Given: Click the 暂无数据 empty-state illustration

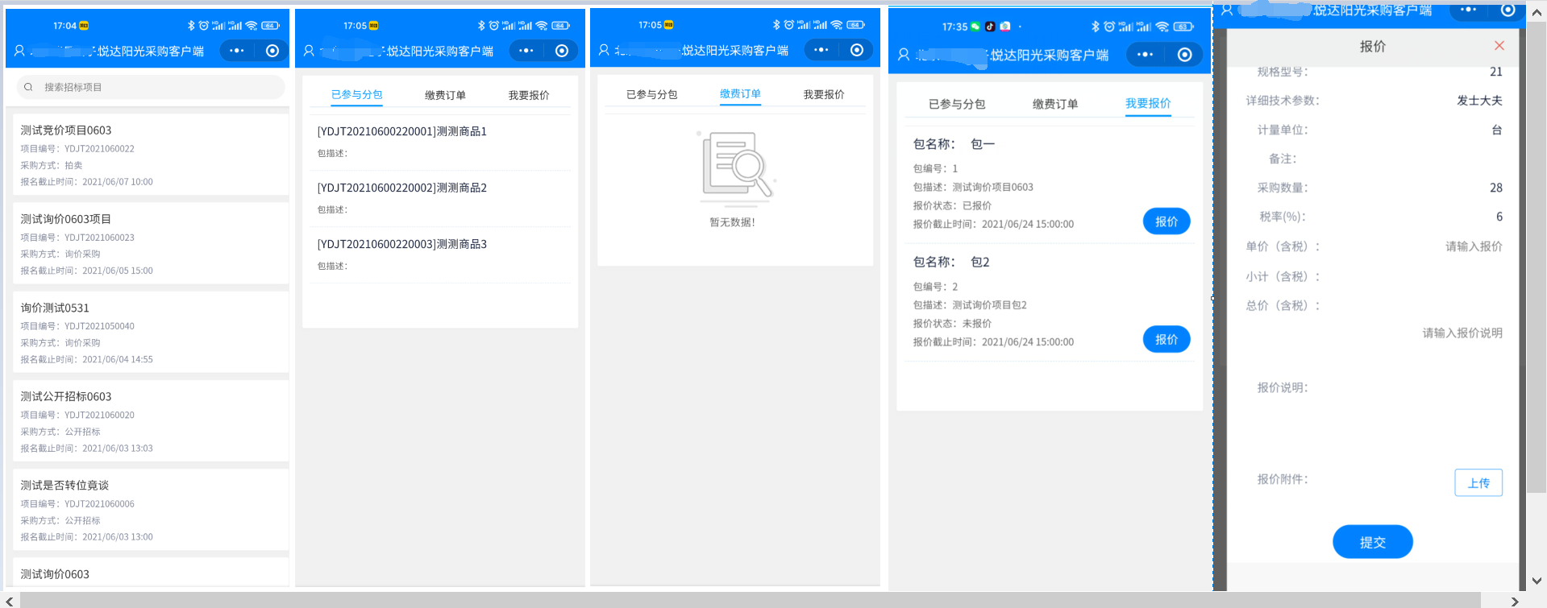Looking at the screenshot, I should coord(735,167).
